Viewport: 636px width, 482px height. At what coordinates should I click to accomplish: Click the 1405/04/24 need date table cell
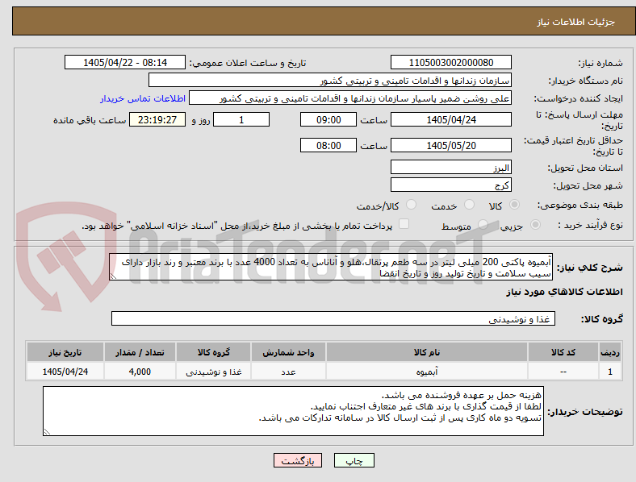tap(65, 371)
